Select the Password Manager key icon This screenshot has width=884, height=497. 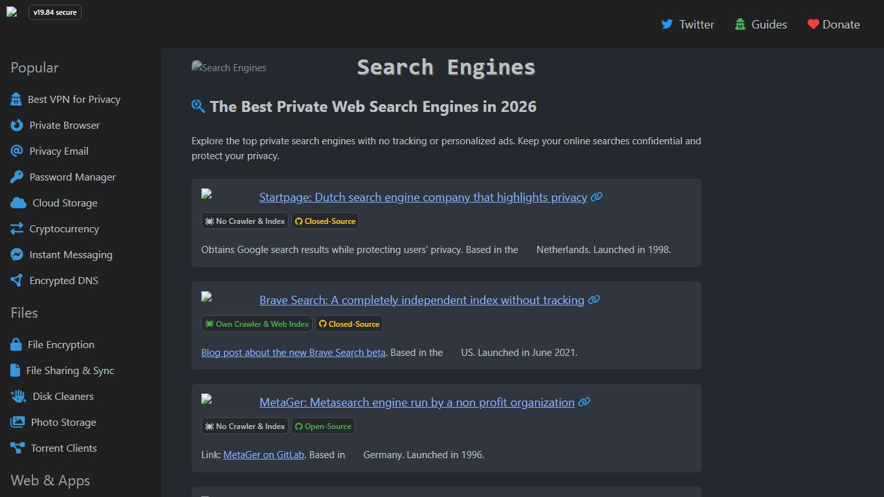point(17,177)
